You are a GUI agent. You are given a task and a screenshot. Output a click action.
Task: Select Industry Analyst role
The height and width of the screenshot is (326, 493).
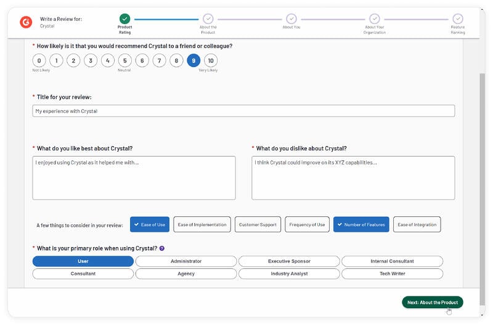coord(289,274)
